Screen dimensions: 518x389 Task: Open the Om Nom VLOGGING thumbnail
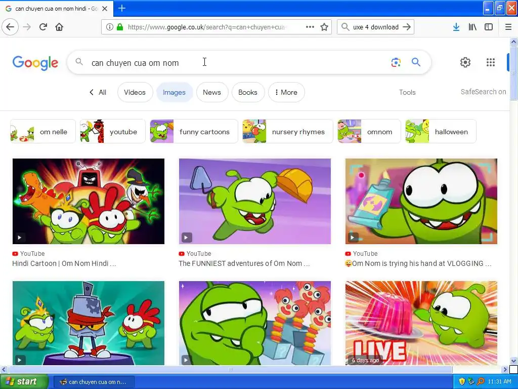point(421,201)
